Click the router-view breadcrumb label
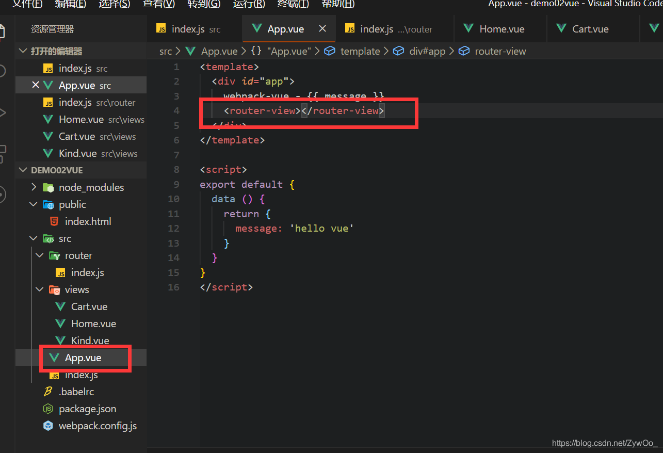Screen dimensions: 663x453 [500, 51]
